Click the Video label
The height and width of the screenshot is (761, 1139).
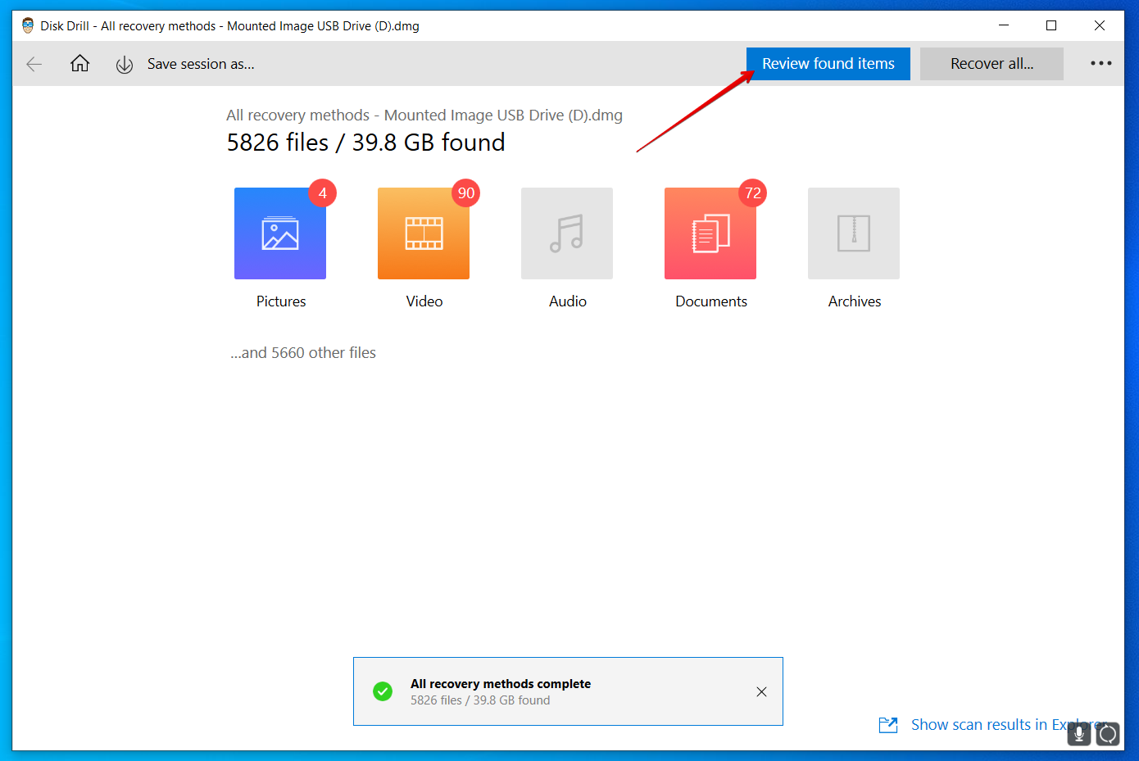coord(424,301)
